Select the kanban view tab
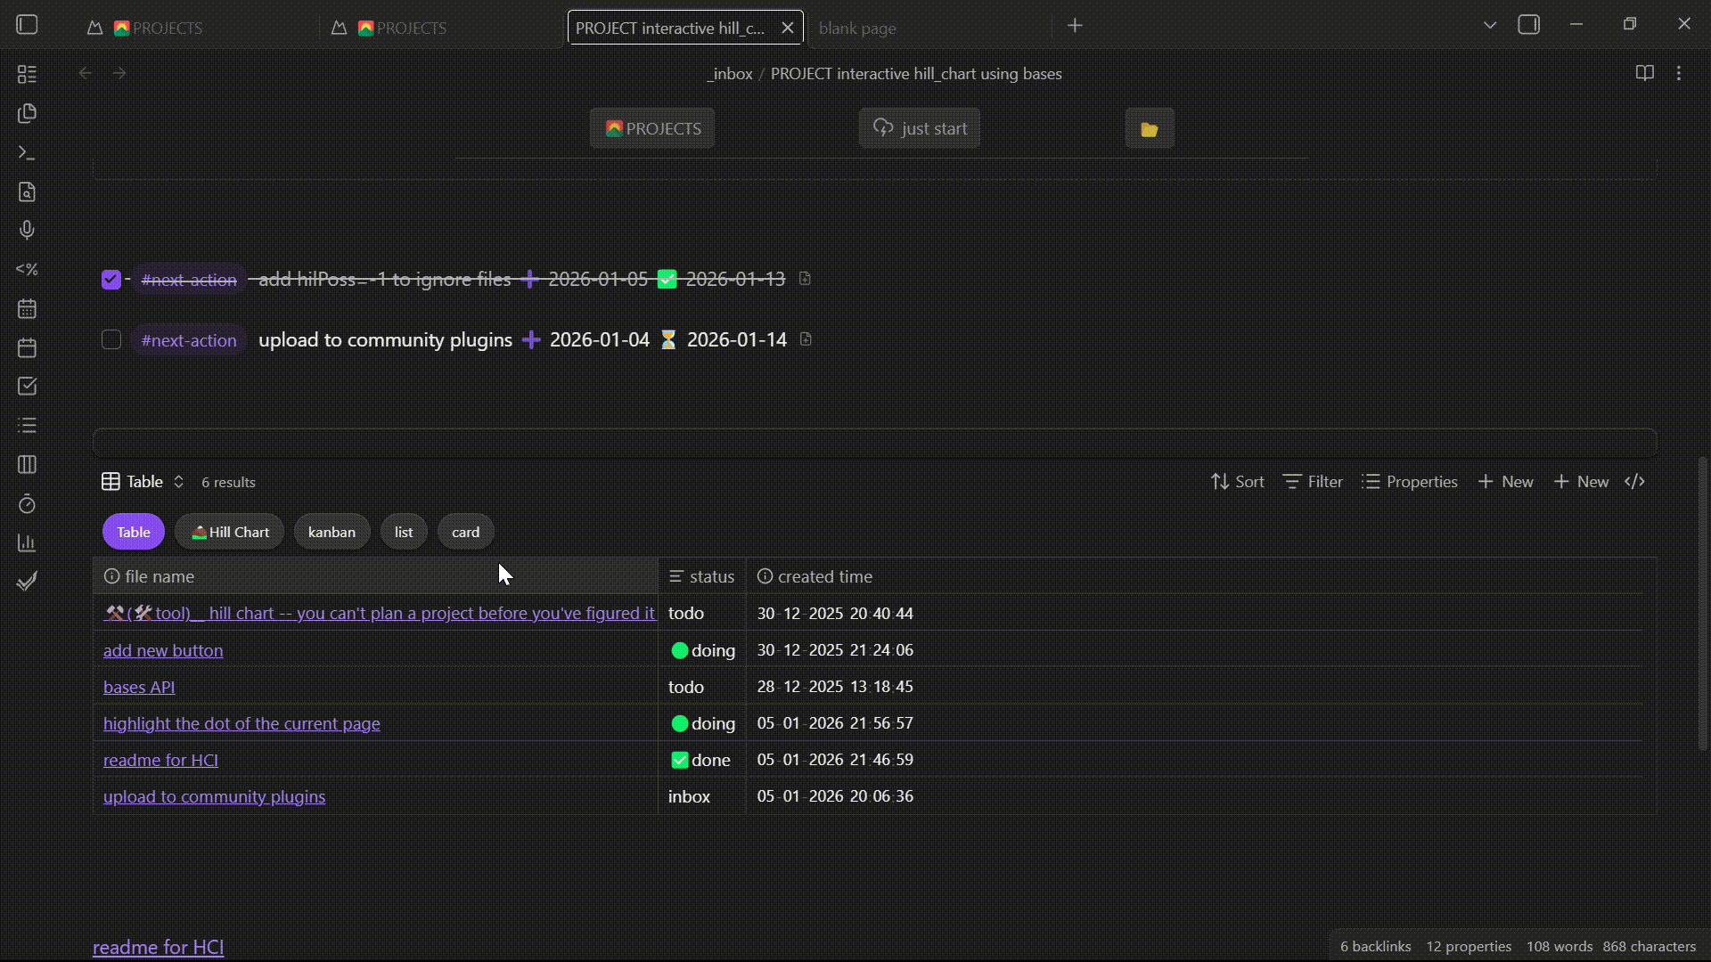The width and height of the screenshot is (1711, 962). pyautogui.click(x=332, y=532)
